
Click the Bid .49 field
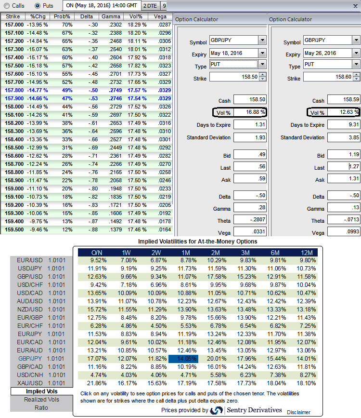(250, 154)
